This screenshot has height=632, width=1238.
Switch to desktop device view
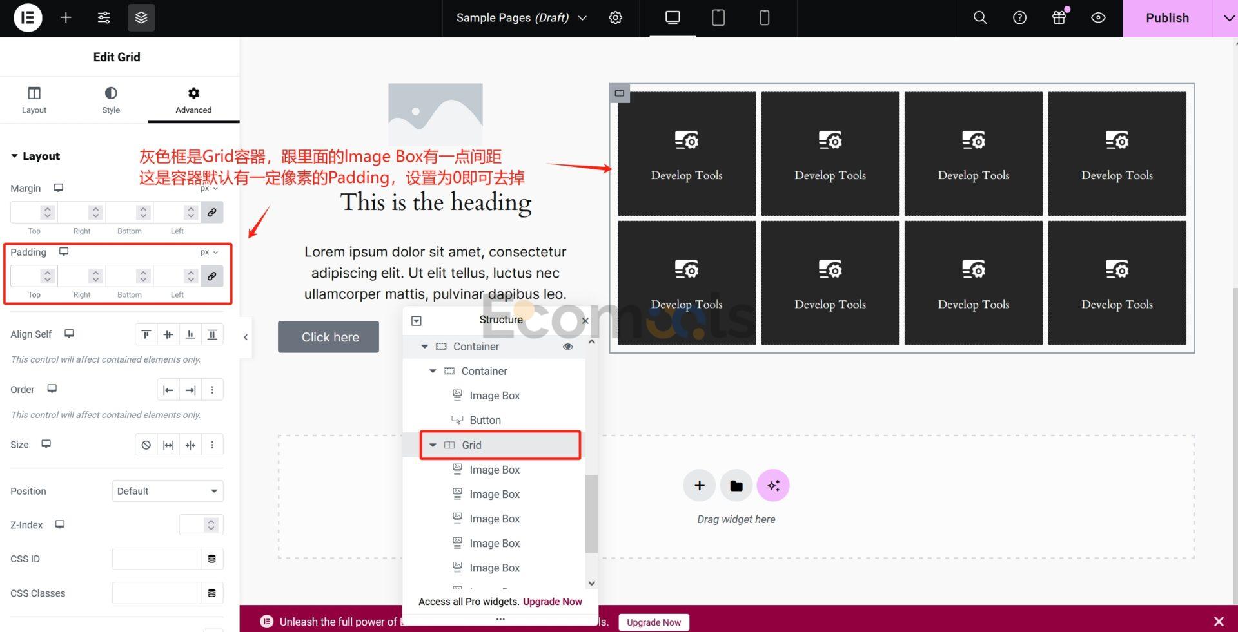coord(673,18)
